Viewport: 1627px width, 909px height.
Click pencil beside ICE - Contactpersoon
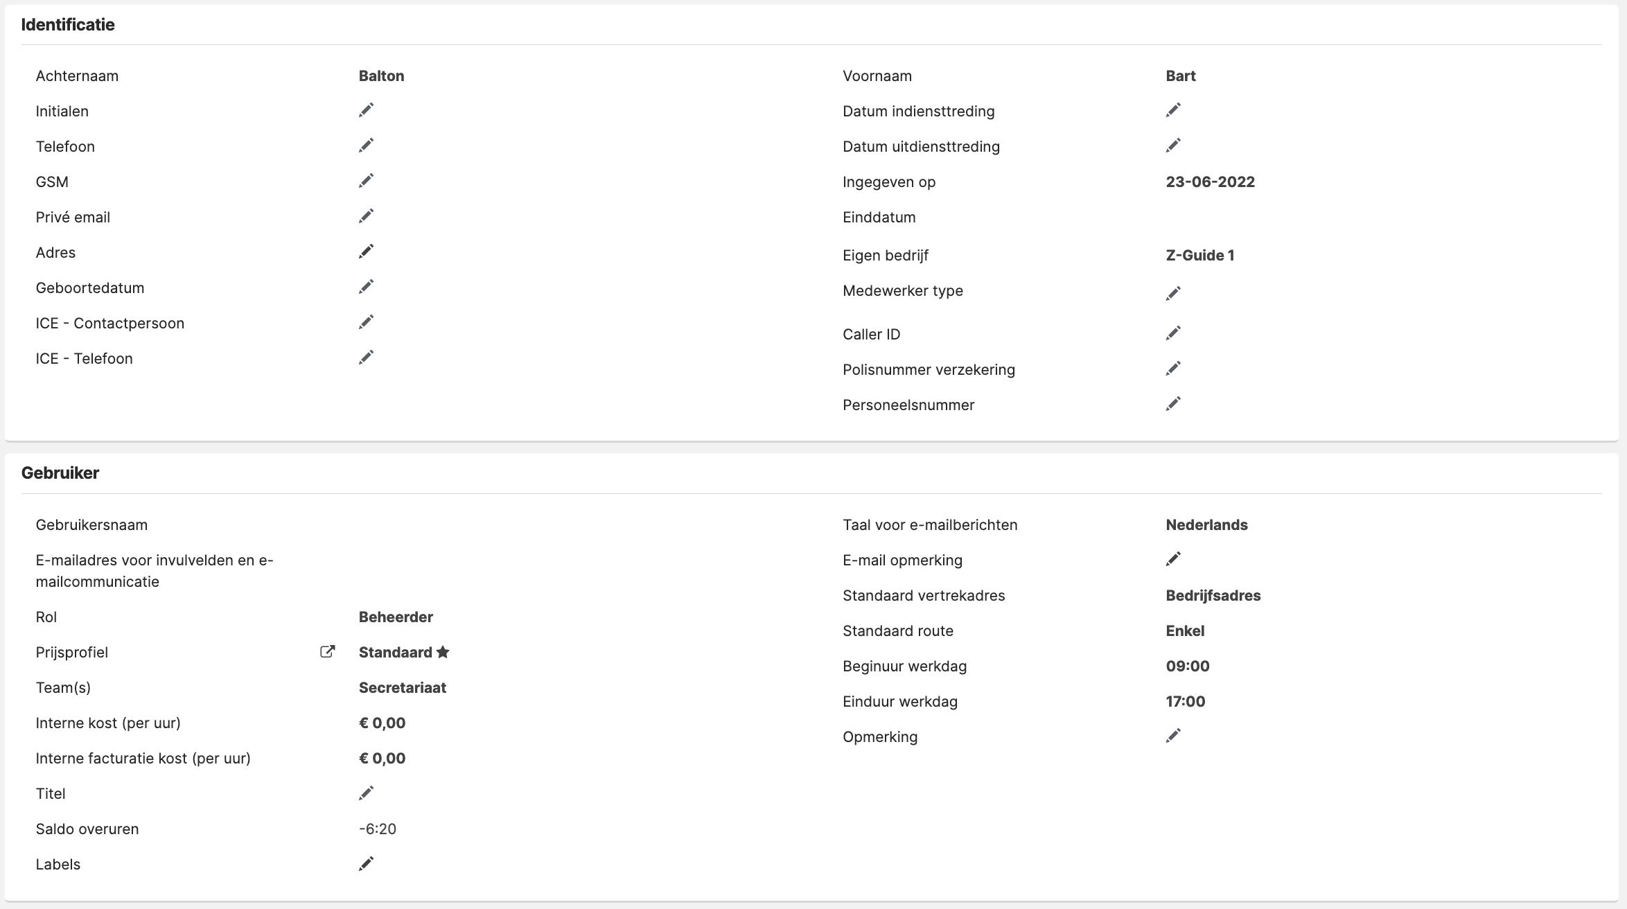tap(366, 322)
